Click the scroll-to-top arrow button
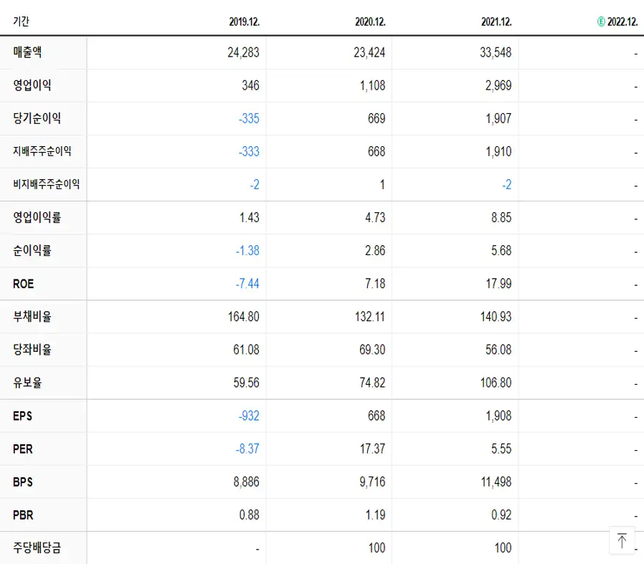The height and width of the screenshot is (564, 644). click(x=621, y=540)
